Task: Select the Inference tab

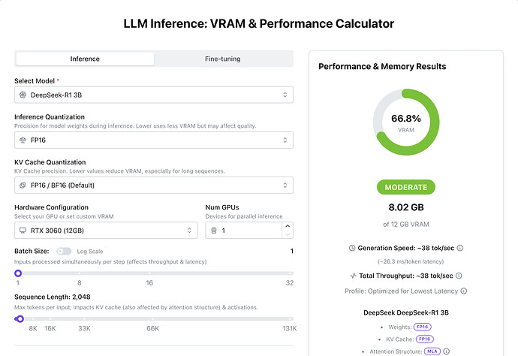Action: coord(85,59)
